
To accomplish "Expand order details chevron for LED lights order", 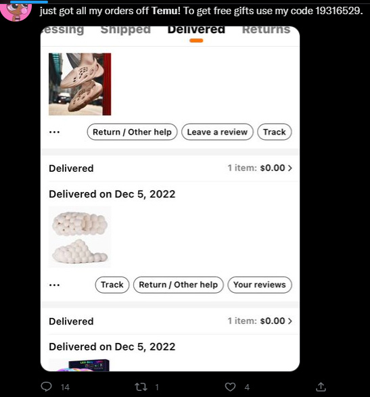I will (x=290, y=321).
